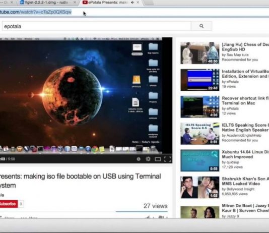
Task: Open the Shahrukh Khan's Son video thumbnail
Action: 200,187
